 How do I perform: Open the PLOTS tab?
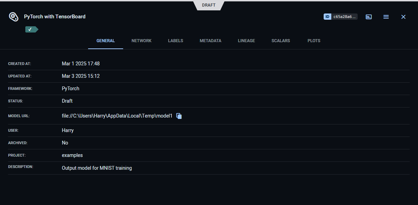point(314,41)
